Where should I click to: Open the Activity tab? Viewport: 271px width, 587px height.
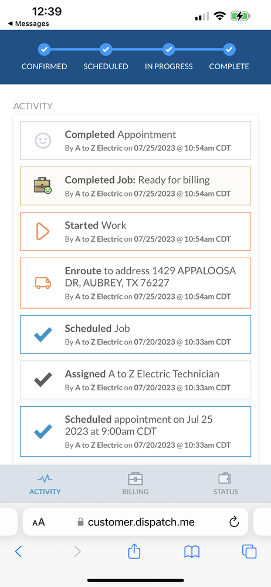click(x=45, y=484)
